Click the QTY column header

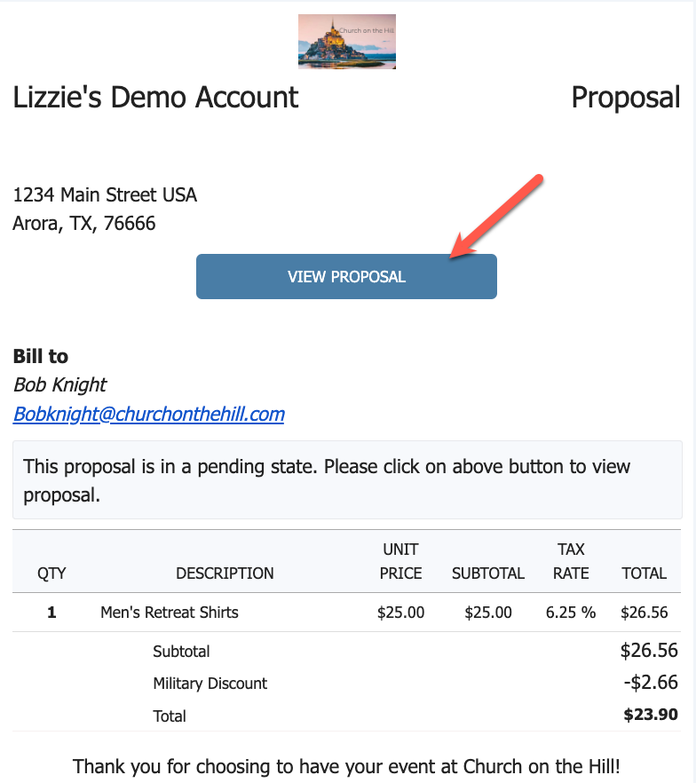[51, 573]
